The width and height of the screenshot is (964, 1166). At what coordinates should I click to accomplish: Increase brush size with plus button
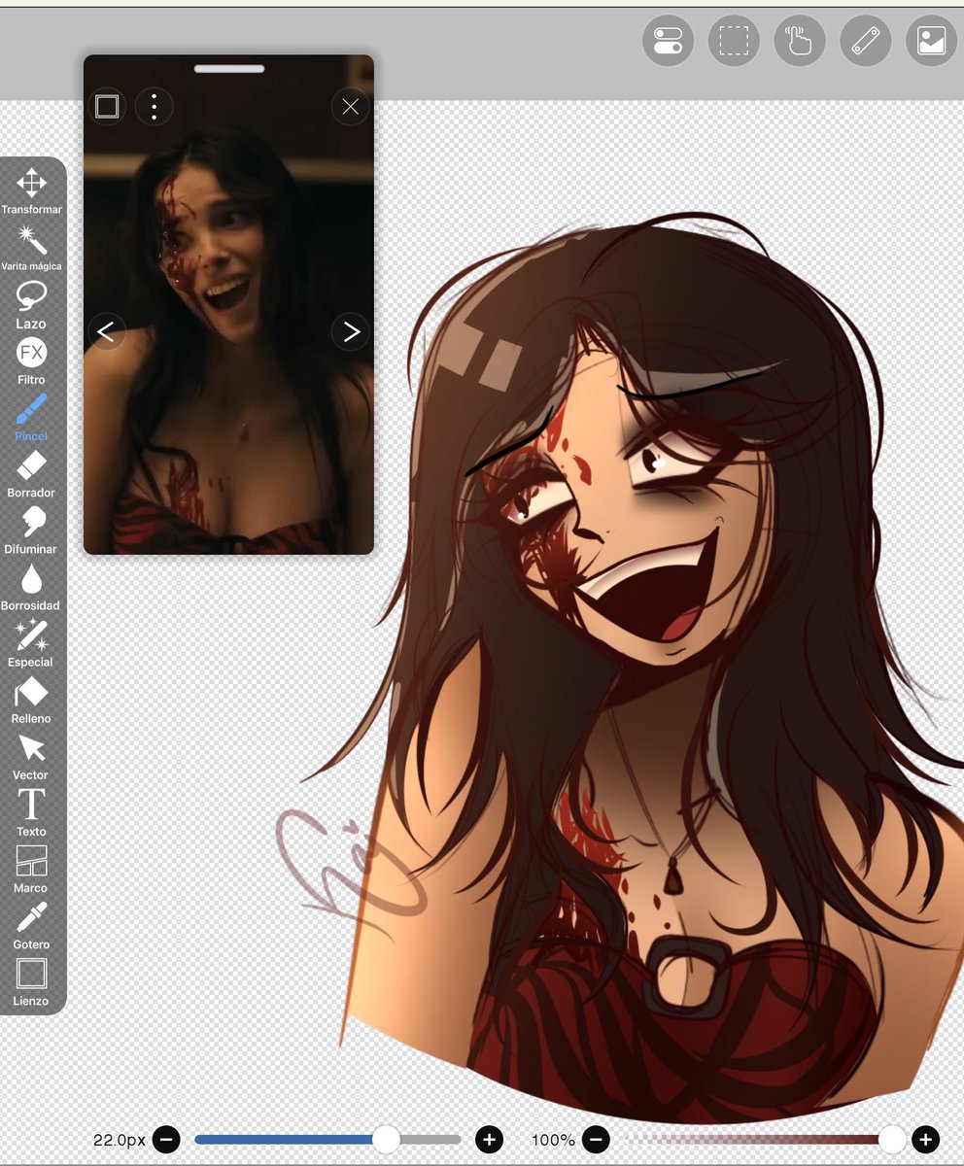coord(489,1139)
